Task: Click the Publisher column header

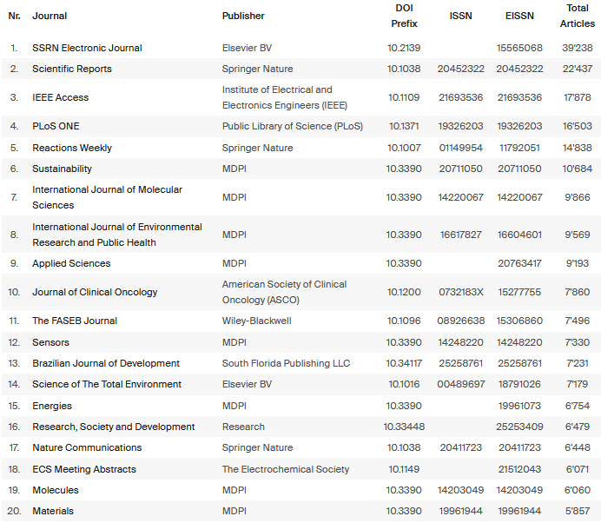Action: coord(243,16)
